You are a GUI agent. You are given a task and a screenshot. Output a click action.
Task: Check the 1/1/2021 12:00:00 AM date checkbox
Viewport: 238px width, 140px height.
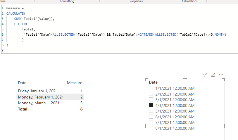pyautogui.click(x=151, y=88)
